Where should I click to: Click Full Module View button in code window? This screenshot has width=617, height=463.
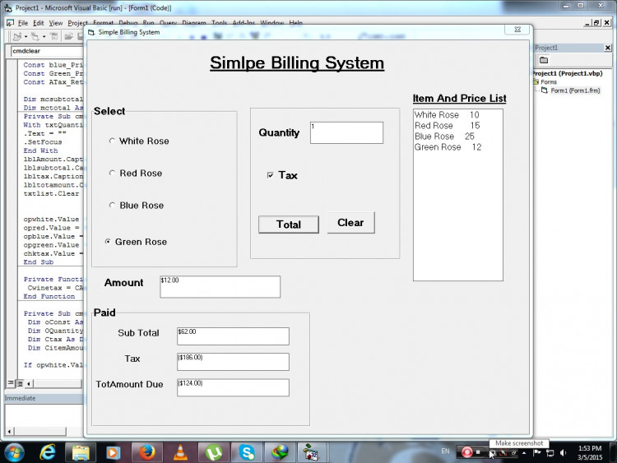pyautogui.click(x=19, y=382)
